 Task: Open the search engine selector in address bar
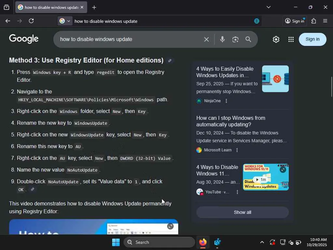click(x=65, y=21)
